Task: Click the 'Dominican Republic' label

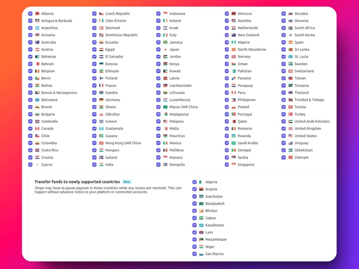Action: coord(122,35)
